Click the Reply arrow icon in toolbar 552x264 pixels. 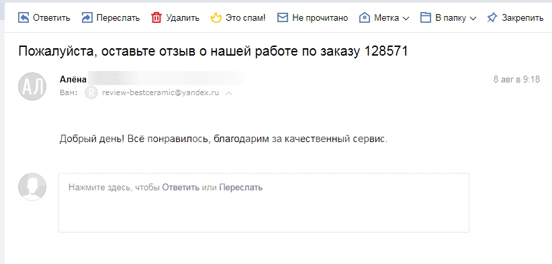[x=24, y=17]
